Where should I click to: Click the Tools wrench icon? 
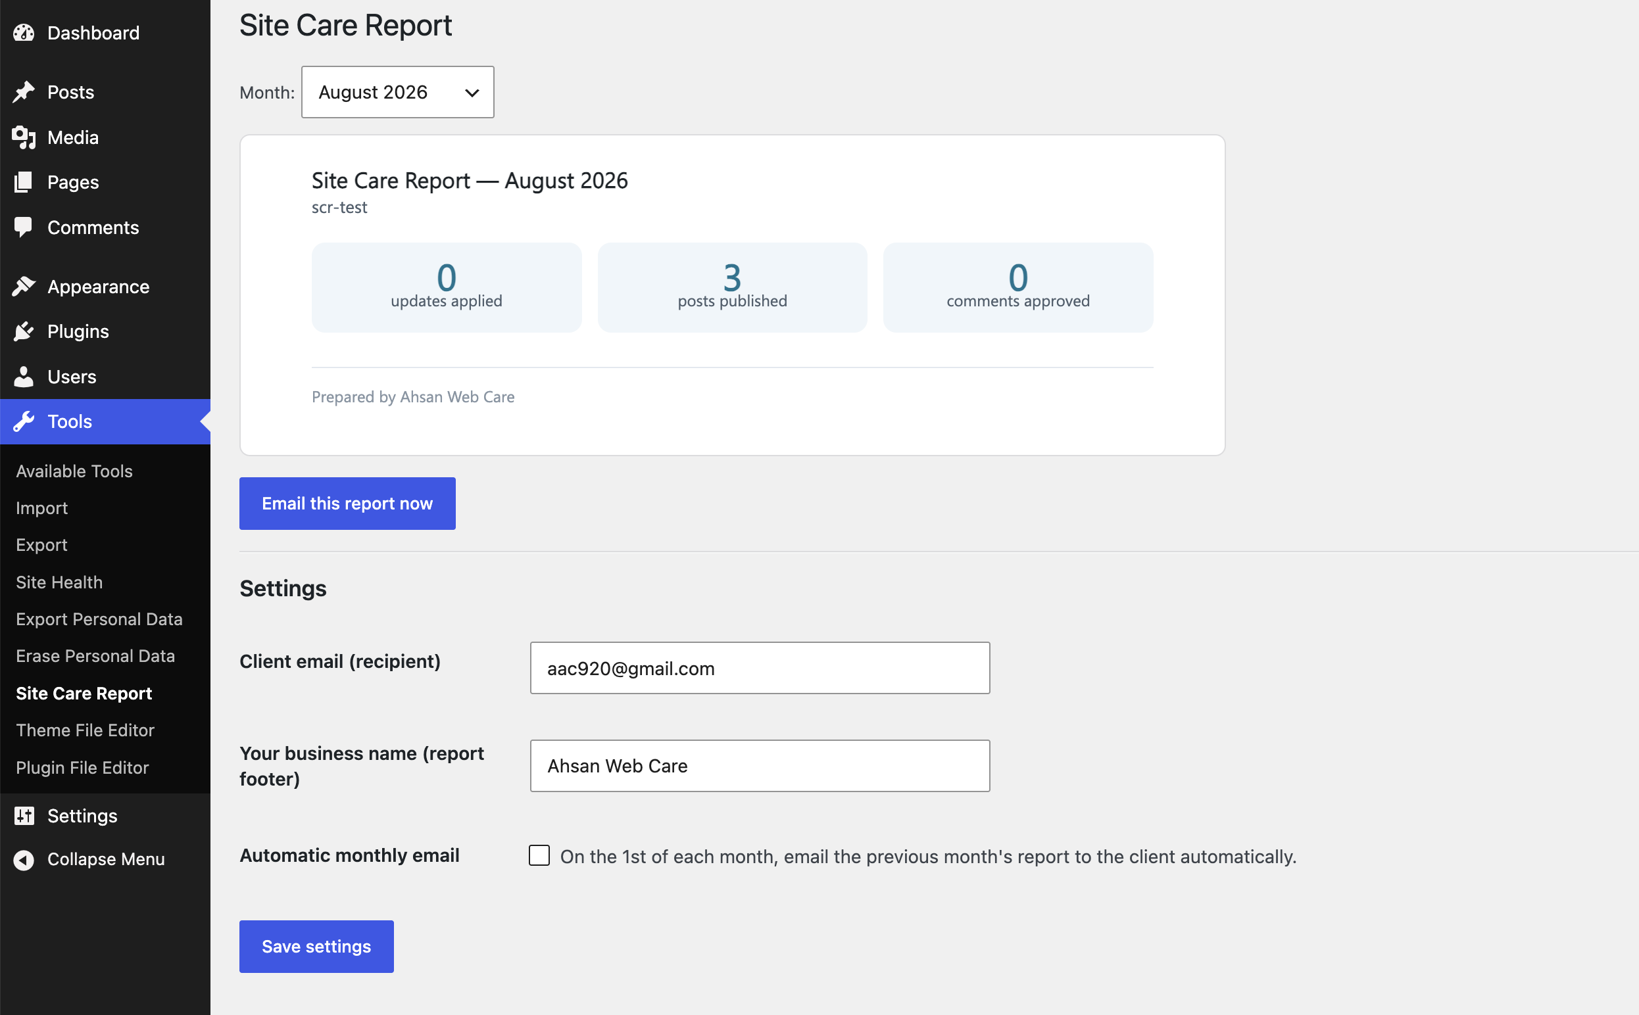click(24, 421)
